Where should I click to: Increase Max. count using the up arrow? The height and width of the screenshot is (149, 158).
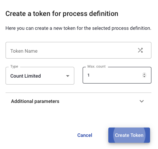click(x=144, y=74)
